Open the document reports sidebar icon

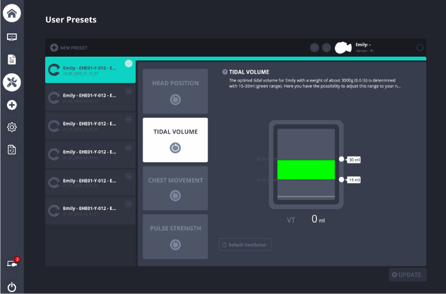pos(11,59)
